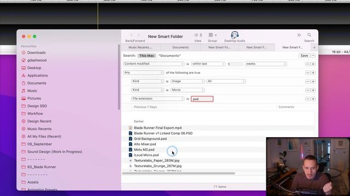Set search scope to "Documents"
This screenshot has width=350, height=196.
coord(170,56)
